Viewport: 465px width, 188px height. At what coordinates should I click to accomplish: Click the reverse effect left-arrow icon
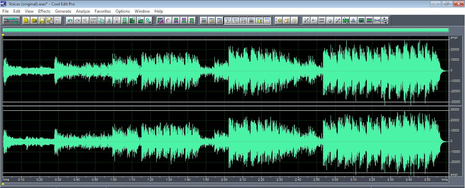click(x=314, y=20)
